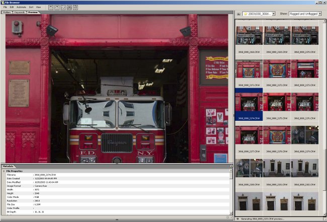Click the Image Format value Camera Raw

click(x=41, y=186)
